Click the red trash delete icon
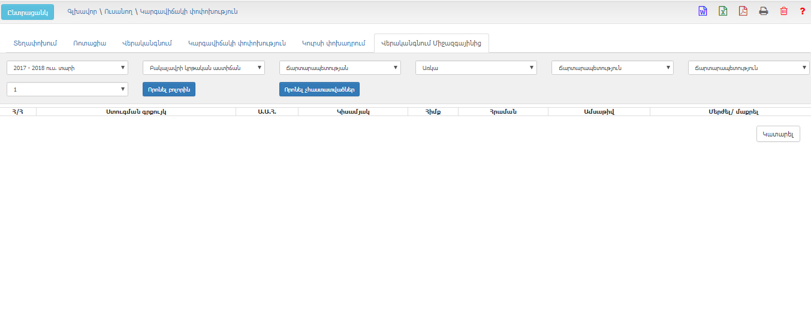This screenshot has width=811, height=316. tap(783, 11)
